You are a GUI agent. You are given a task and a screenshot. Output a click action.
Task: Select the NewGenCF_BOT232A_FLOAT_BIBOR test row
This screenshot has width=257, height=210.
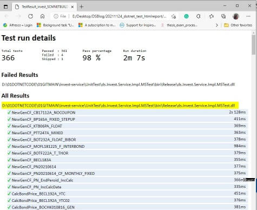pyautogui.click(x=128, y=140)
